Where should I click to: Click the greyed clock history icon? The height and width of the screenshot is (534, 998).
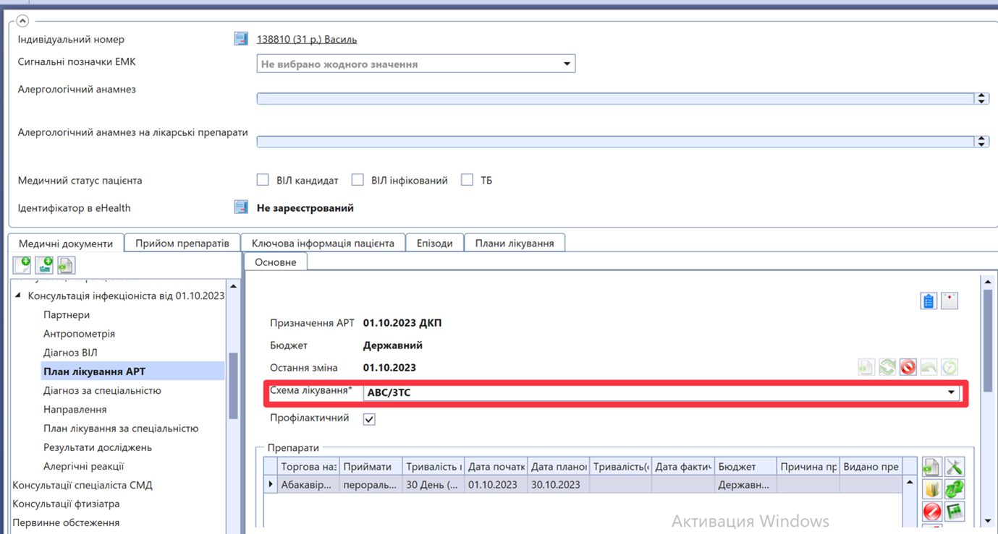[x=950, y=368]
